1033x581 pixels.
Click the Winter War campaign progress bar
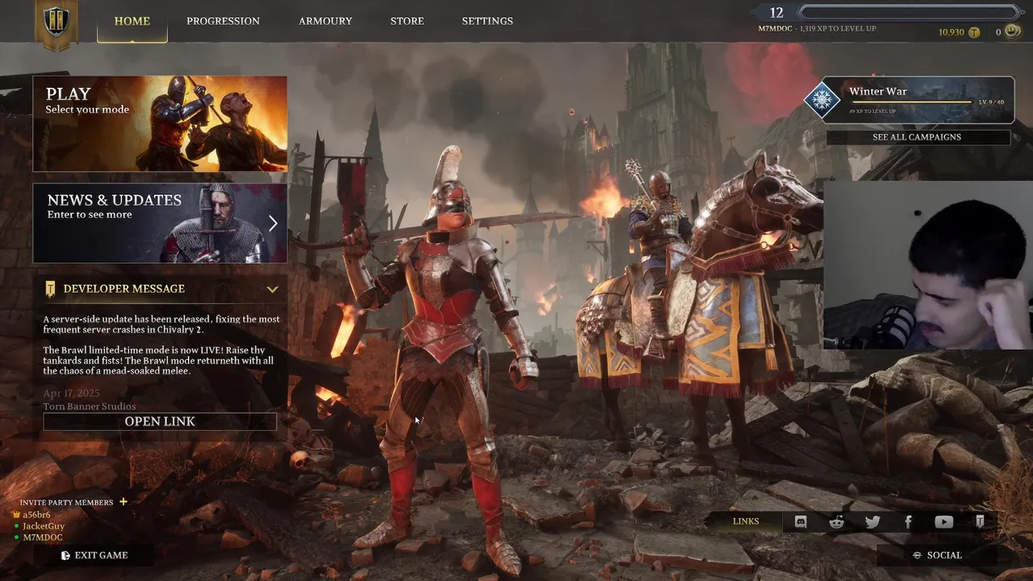(910, 102)
